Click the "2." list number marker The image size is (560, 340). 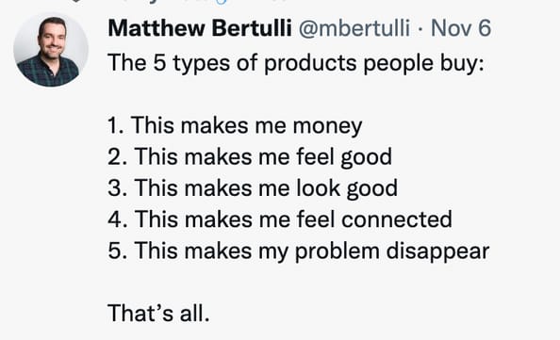click(x=118, y=157)
